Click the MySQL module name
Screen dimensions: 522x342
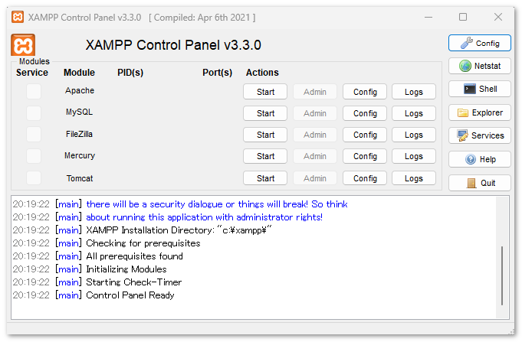pyautogui.click(x=79, y=112)
